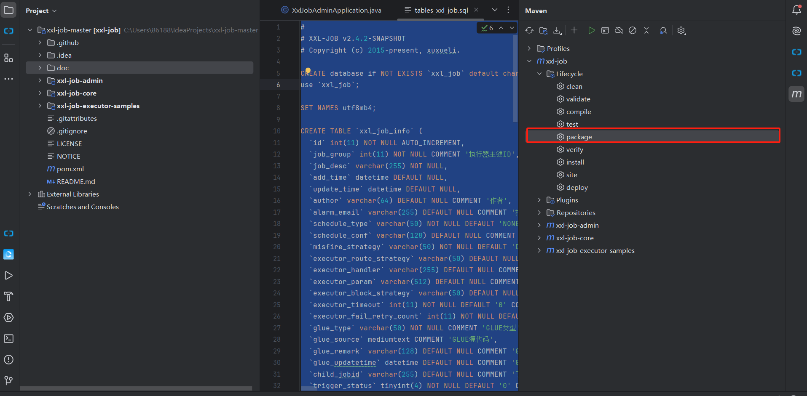The height and width of the screenshot is (396, 807).
Task: Expand the xxl-job-admin module in Project
Action: [40, 80]
